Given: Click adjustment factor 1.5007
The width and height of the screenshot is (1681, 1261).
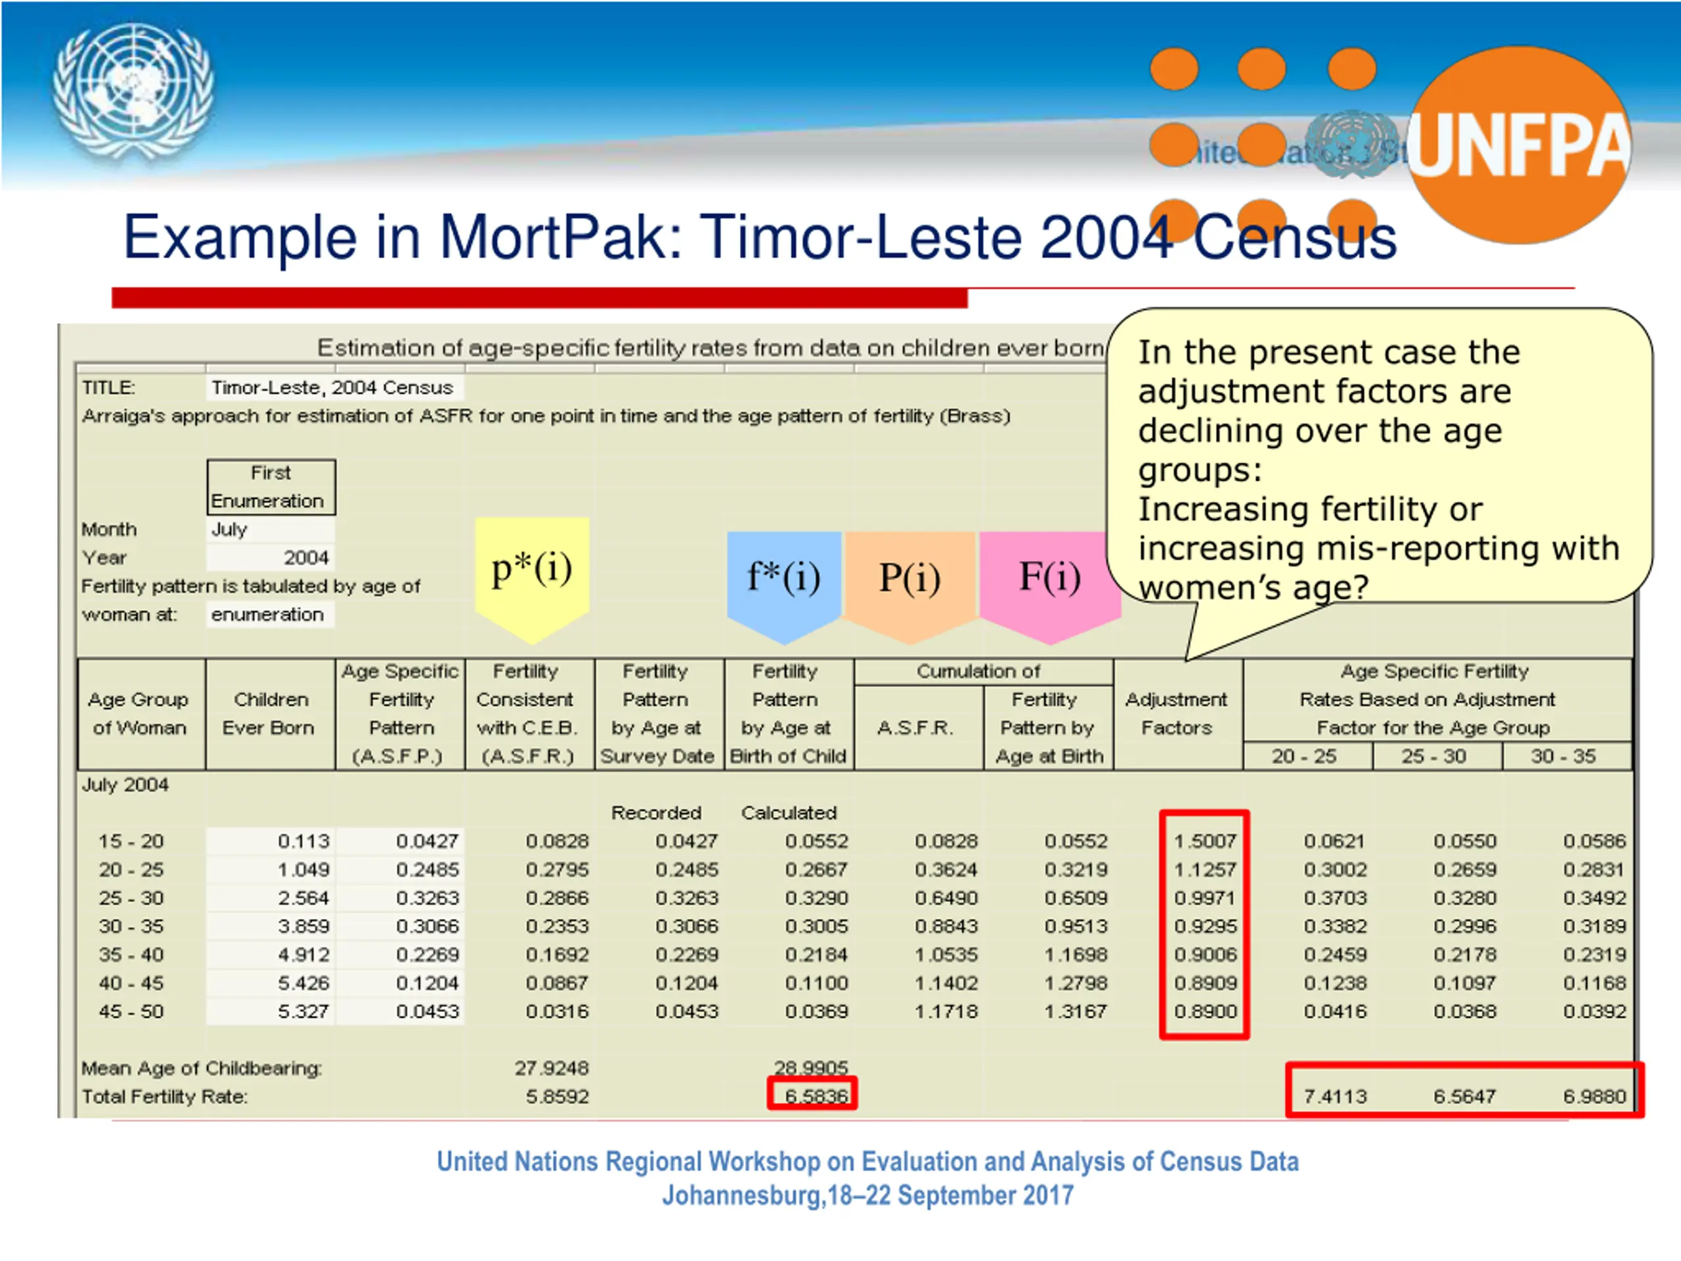Looking at the screenshot, I should point(1206,841).
